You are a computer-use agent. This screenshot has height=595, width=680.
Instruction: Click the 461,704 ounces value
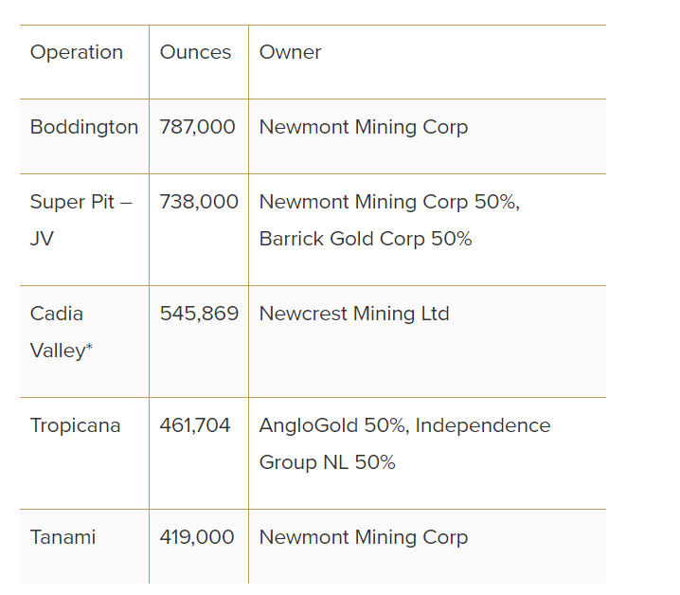[x=195, y=425]
